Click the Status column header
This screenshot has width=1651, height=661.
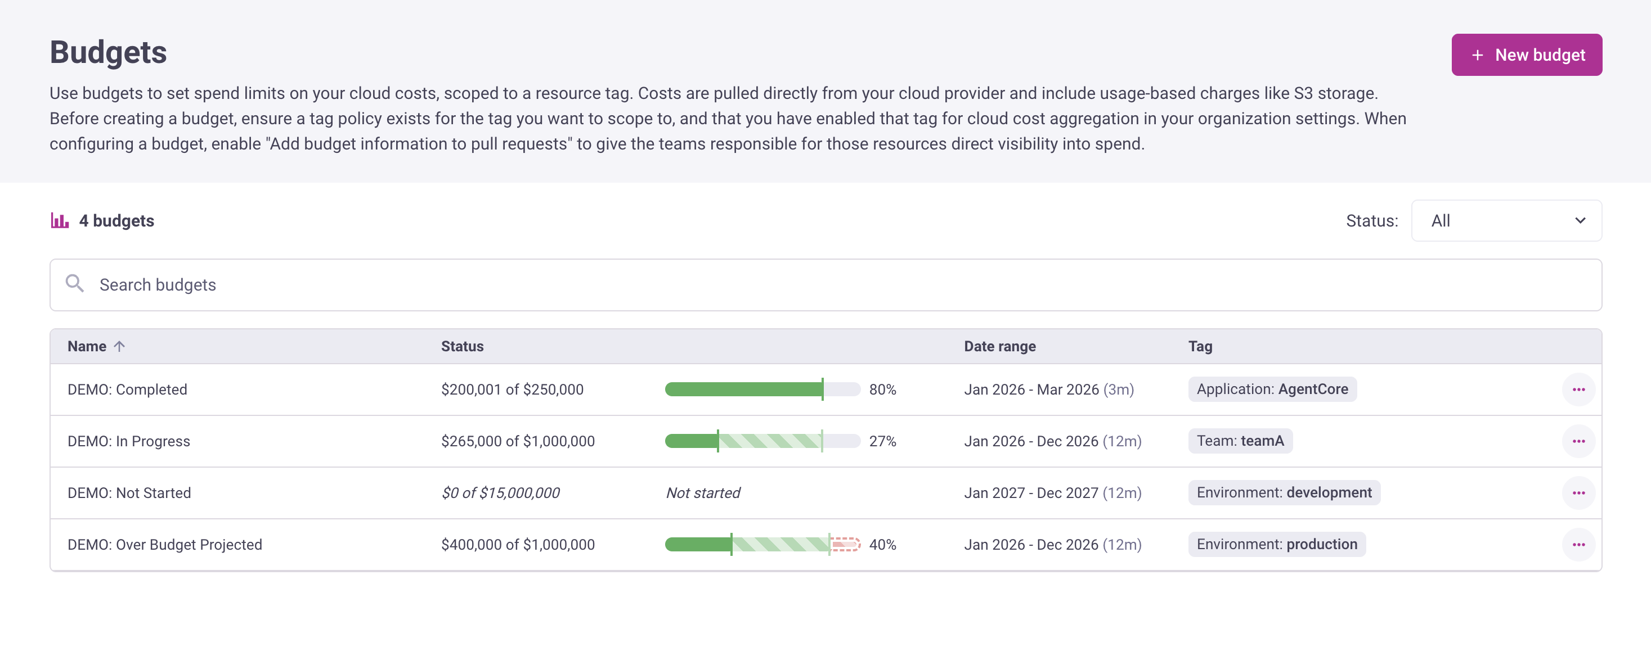coord(462,346)
